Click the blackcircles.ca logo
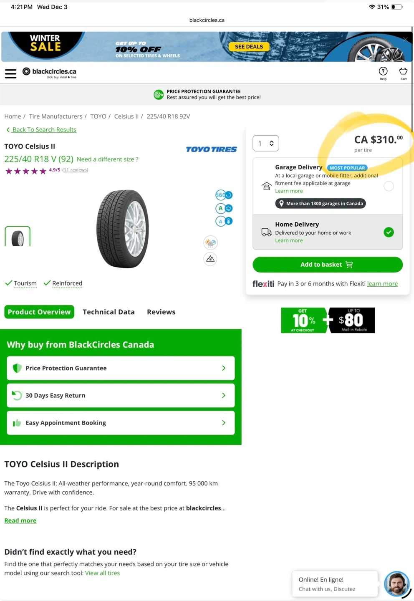The width and height of the screenshot is (414, 601). click(50, 73)
